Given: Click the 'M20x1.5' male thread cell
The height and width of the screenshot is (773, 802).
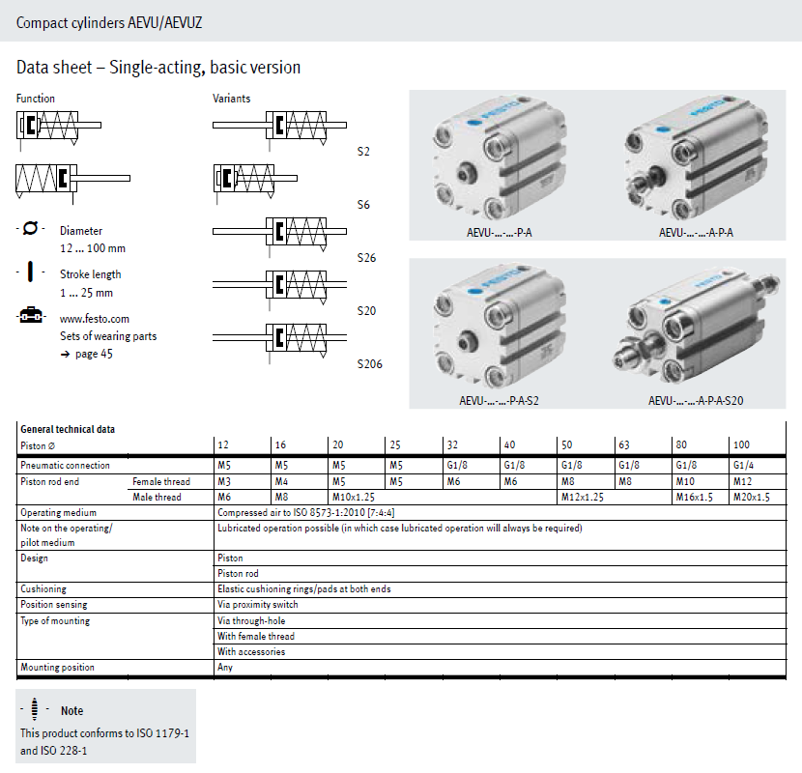Looking at the screenshot, I should (752, 497).
